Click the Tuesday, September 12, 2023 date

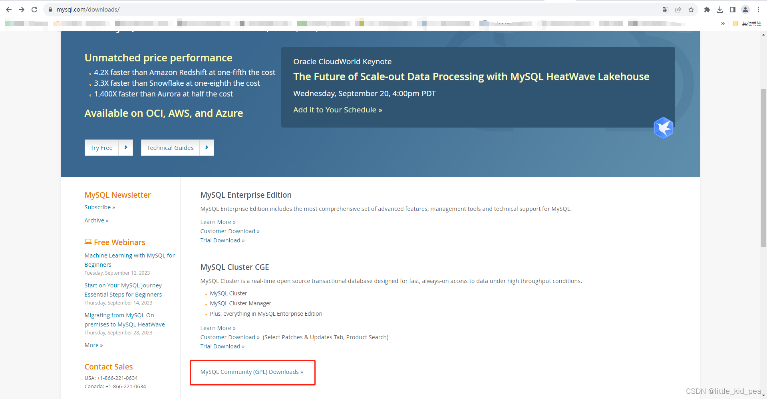click(117, 273)
